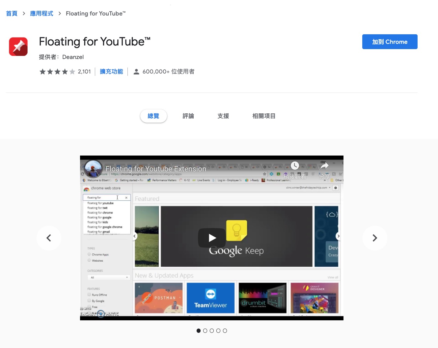This screenshot has width=438, height=348.
Task: Play the Floating for Youtube Extension video
Action: [212, 238]
